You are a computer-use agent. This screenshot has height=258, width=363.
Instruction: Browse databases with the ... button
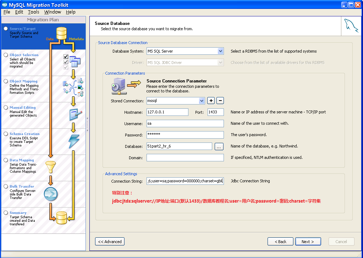pyautogui.click(x=219, y=146)
